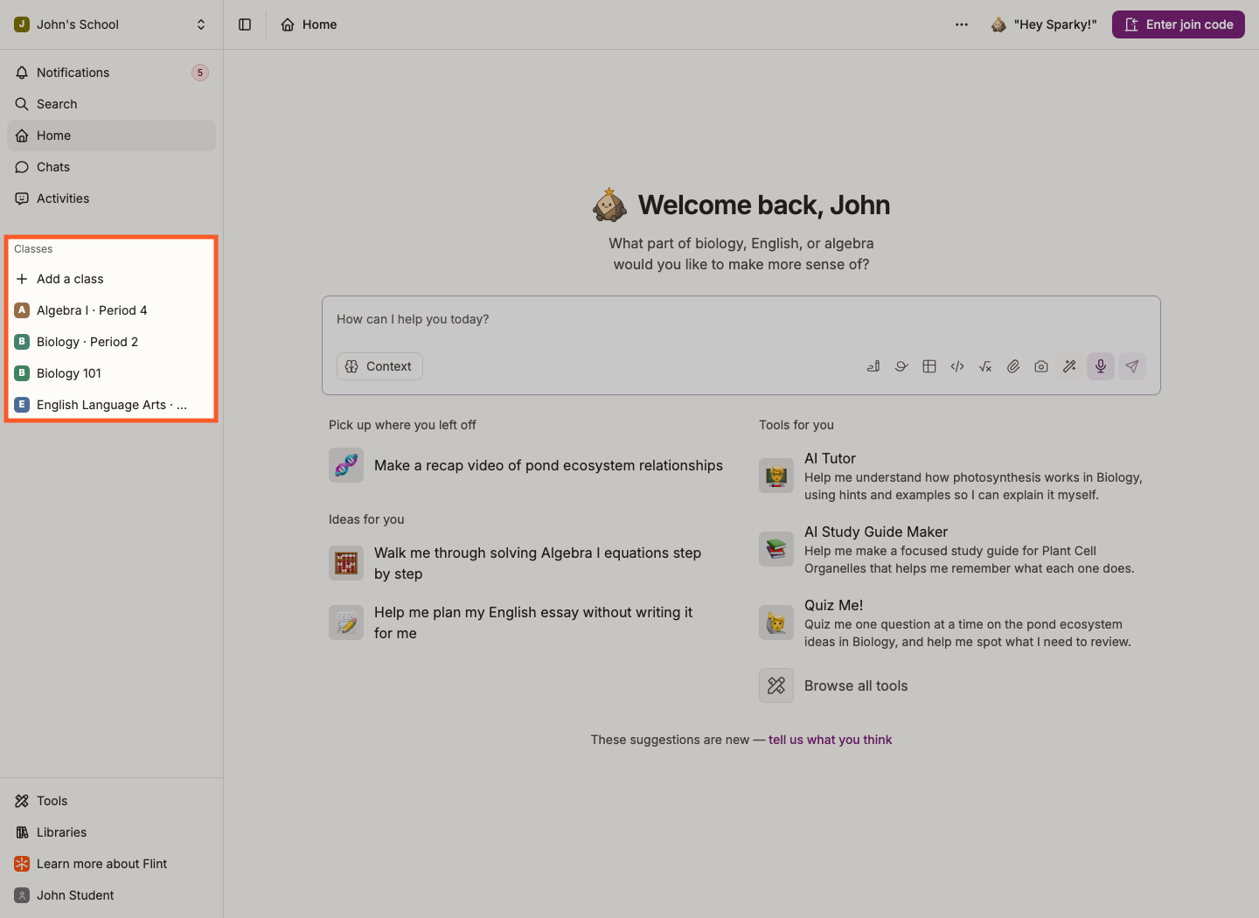
Task: Start voice input with the microphone icon
Action: point(1101,366)
